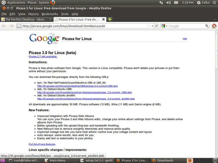Click the "Linux specific changes / improvements:" heading
This screenshot has height=163, width=218.
click(58, 150)
